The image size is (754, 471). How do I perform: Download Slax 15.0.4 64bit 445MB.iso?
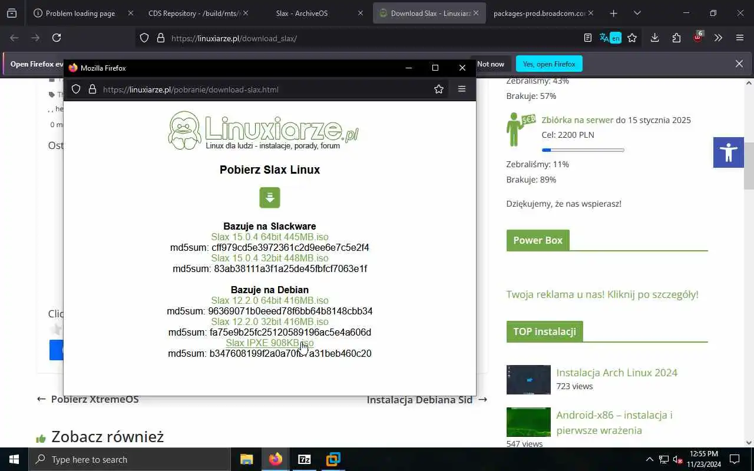tap(270, 237)
